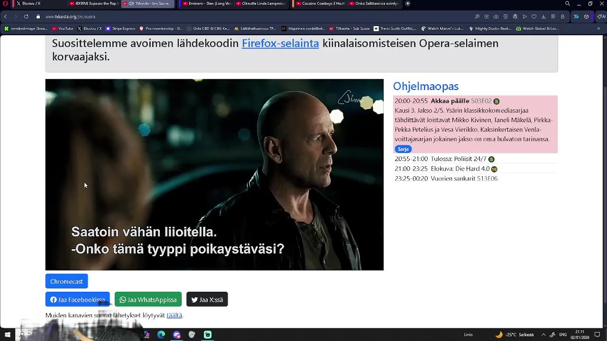Open the Hopeinen cordelliket bookmark
This screenshot has height=341, width=607.
pos(303,28)
